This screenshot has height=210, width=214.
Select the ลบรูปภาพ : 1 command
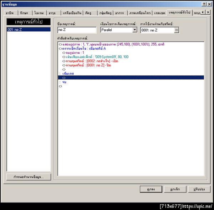[x=131, y=53]
